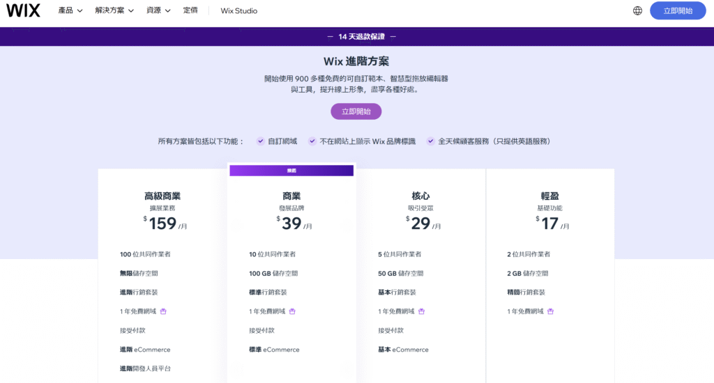Click 100 位共同作業者 feature
The height and width of the screenshot is (383, 714).
(x=145, y=254)
